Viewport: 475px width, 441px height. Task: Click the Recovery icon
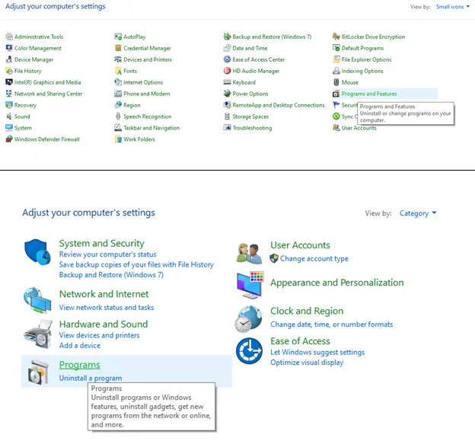[9, 105]
